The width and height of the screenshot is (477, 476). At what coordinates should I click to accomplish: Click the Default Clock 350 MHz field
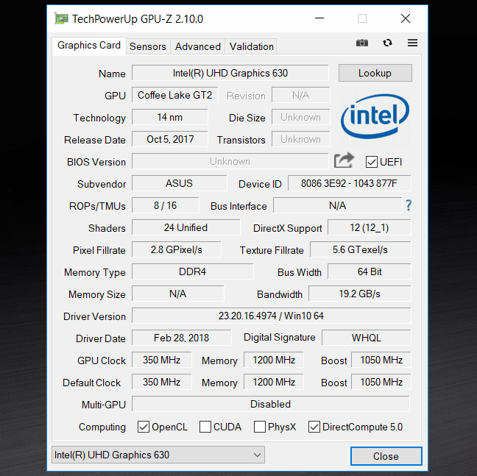point(161,382)
